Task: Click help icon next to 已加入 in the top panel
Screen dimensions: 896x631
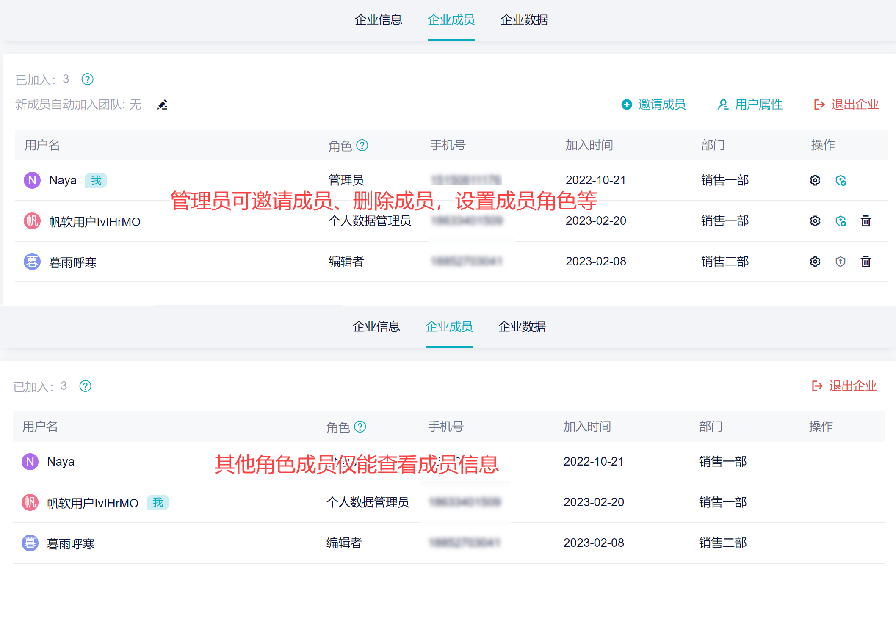Action: [x=87, y=79]
